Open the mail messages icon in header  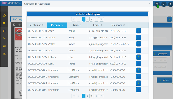[157, 4]
